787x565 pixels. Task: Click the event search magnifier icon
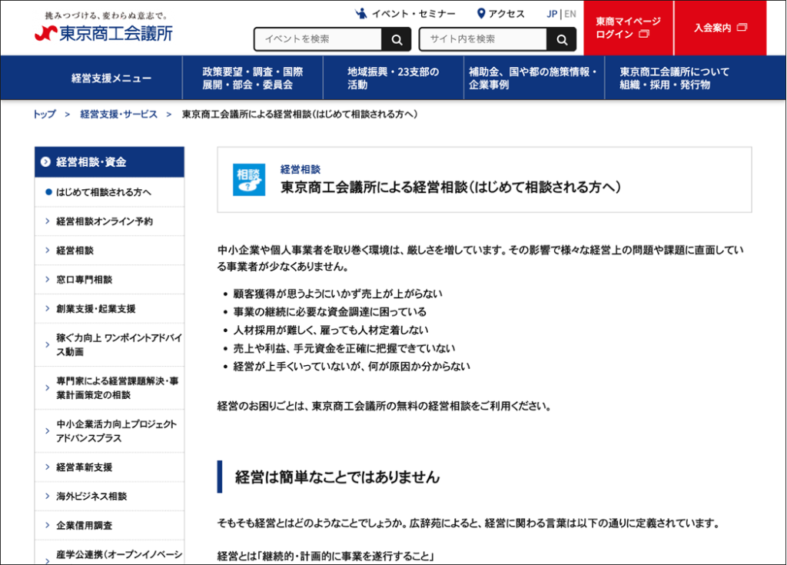pos(396,40)
